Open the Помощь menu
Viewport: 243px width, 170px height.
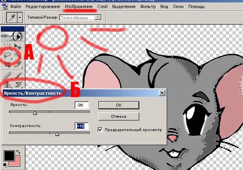click(196, 7)
